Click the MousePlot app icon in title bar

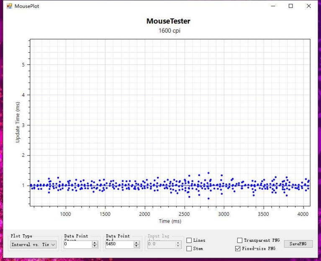(9, 6)
